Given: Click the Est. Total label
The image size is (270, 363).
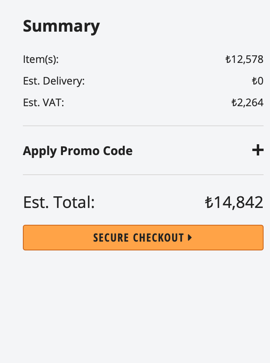Looking at the screenshot, I should tap(59, 203).
